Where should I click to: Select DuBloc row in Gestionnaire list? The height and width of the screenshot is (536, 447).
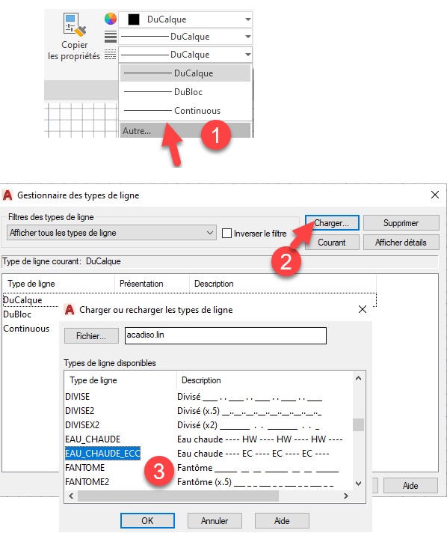click(17, 314)
